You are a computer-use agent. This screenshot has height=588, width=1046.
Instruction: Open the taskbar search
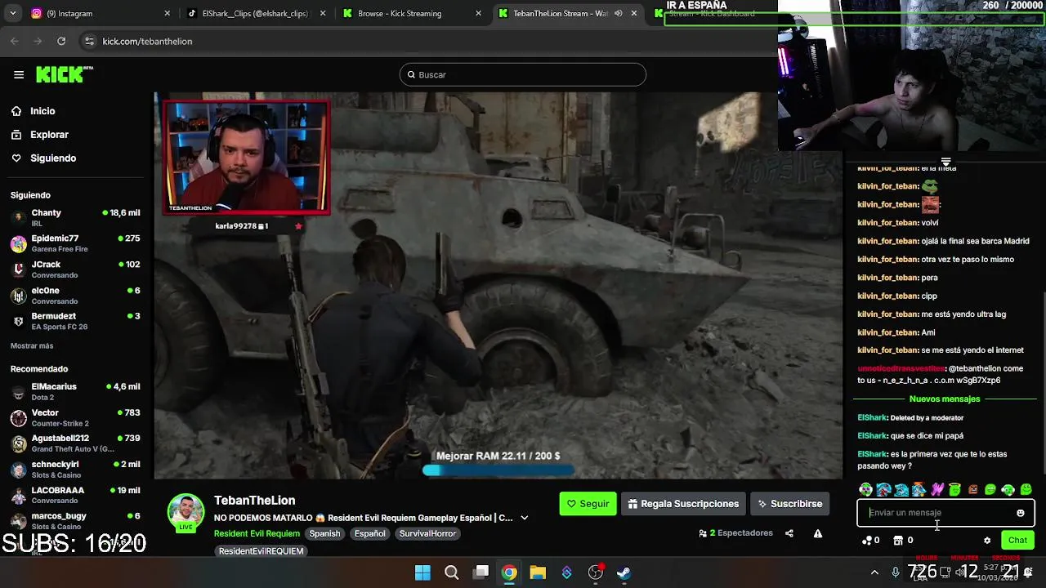click(x=451, y=572)
